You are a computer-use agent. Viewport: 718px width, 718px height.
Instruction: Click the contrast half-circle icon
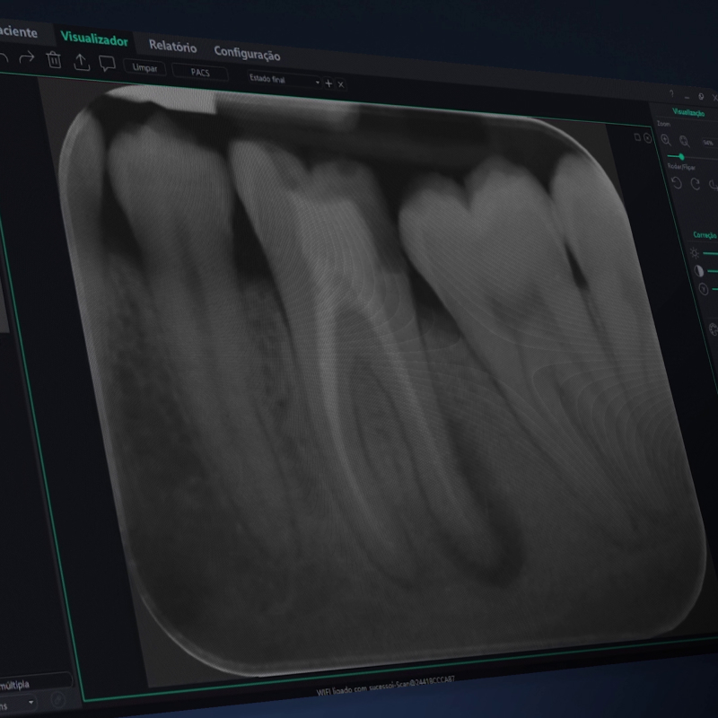[699, 271]
